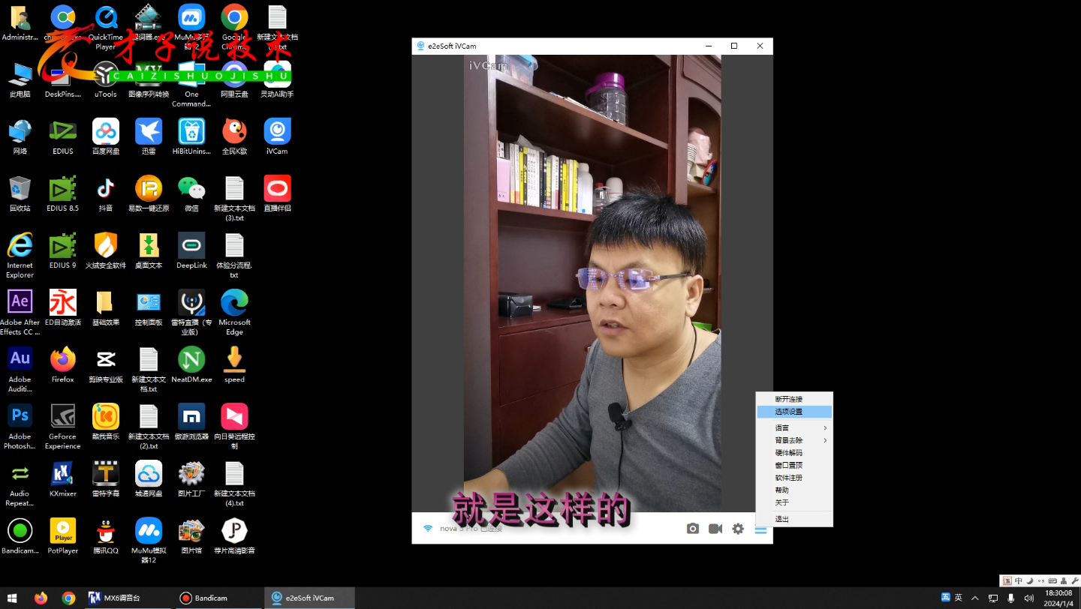Select 选项设置 from the context menu

tap(788, 411)
